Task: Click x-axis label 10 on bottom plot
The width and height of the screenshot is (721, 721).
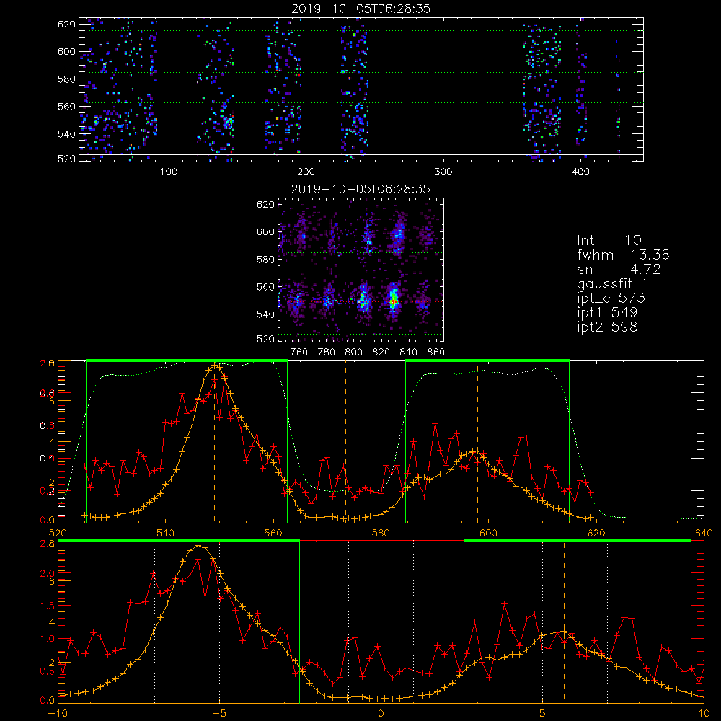Action: point(704,714)
